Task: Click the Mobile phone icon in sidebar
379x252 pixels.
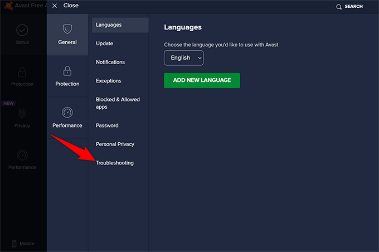Action: pos(14,244)
